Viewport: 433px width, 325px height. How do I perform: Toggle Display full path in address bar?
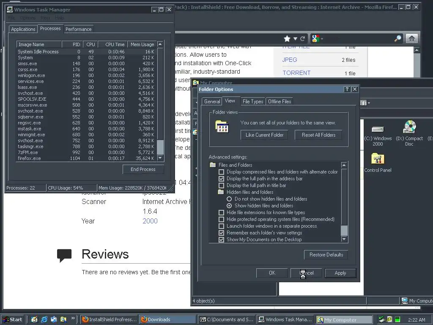click(221, 179)
